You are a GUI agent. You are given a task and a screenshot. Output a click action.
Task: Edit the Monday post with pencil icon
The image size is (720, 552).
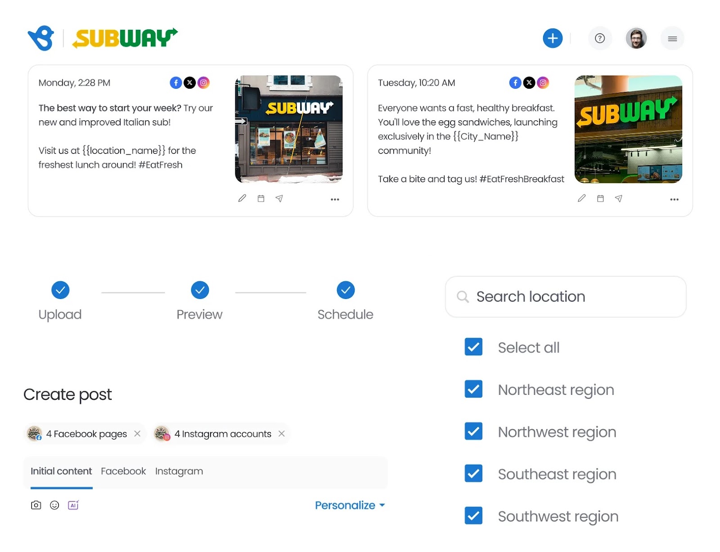coord(242,198)
